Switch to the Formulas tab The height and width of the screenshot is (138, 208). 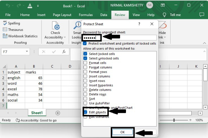coord(86,15)
